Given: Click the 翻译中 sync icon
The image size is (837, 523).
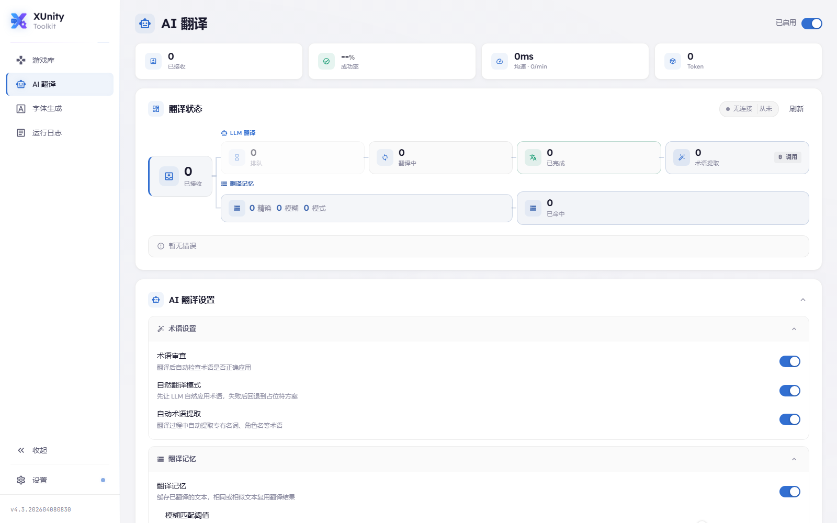Looking at the screenshot, I should pos(385,157).
